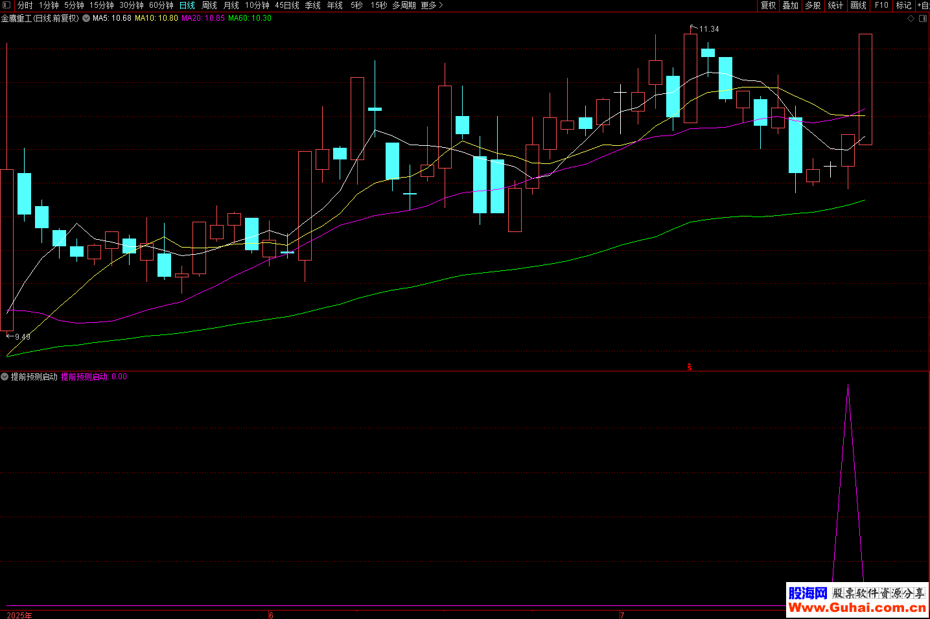Click the 画线 drawing button
930x619 pixels.
pyautogui.click(x=859, y=5)
